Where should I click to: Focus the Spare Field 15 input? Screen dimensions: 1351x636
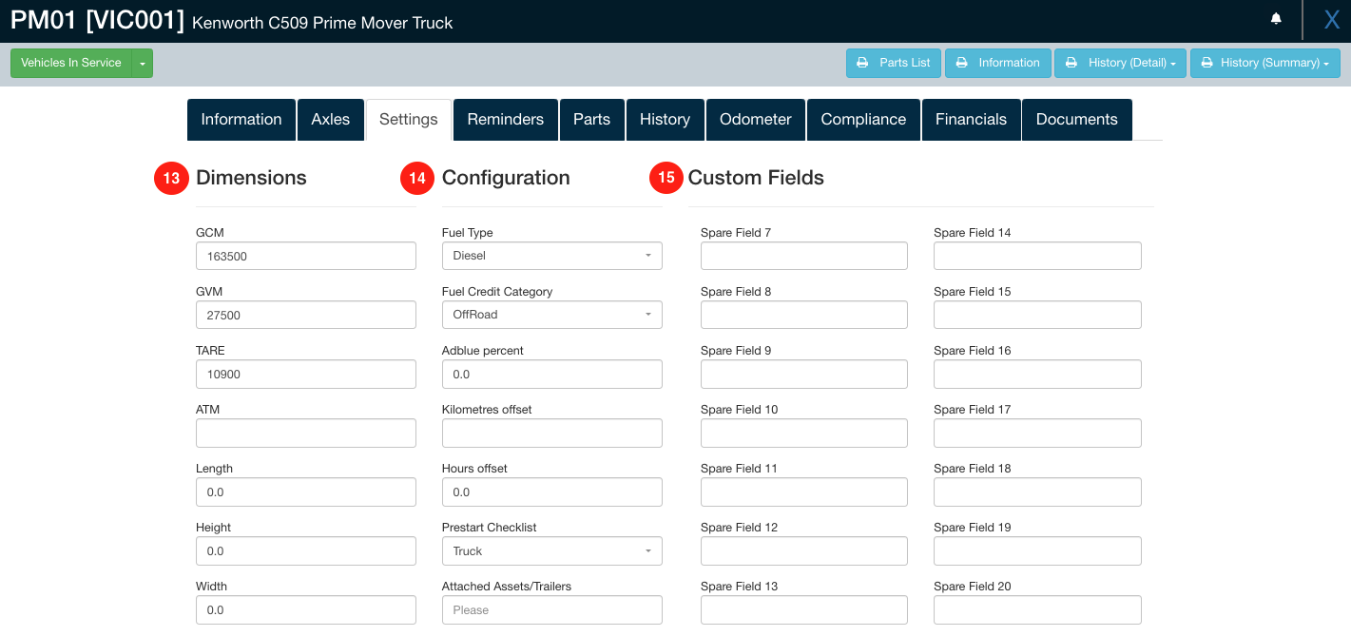click(x=1037, y=315)
